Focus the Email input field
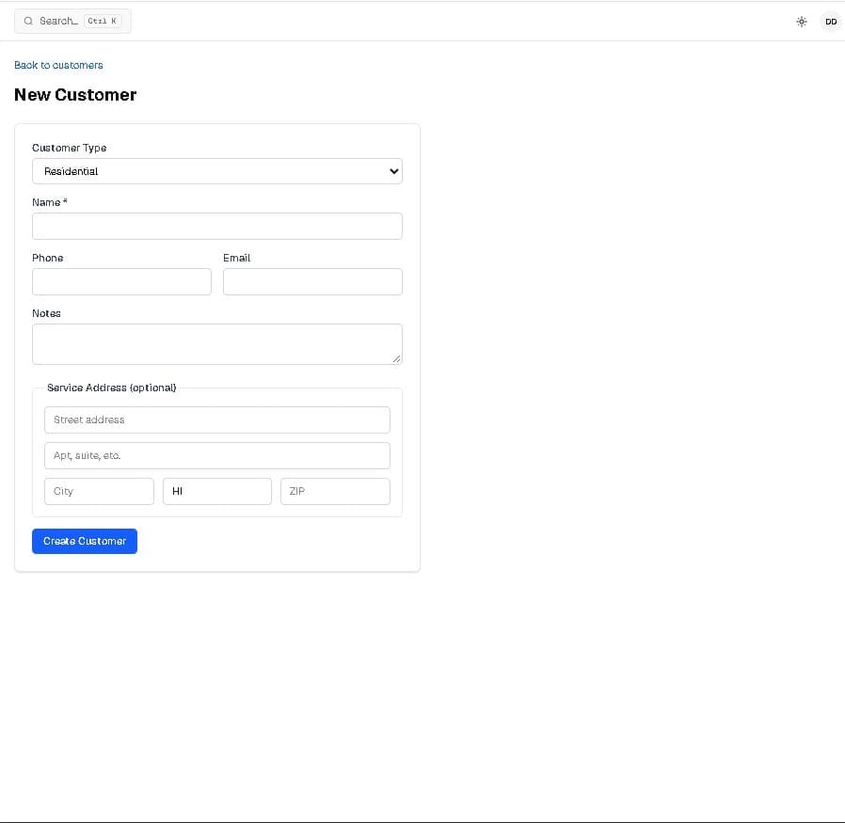The width and height of the screenshot is (845, 823). coord(312,281)
